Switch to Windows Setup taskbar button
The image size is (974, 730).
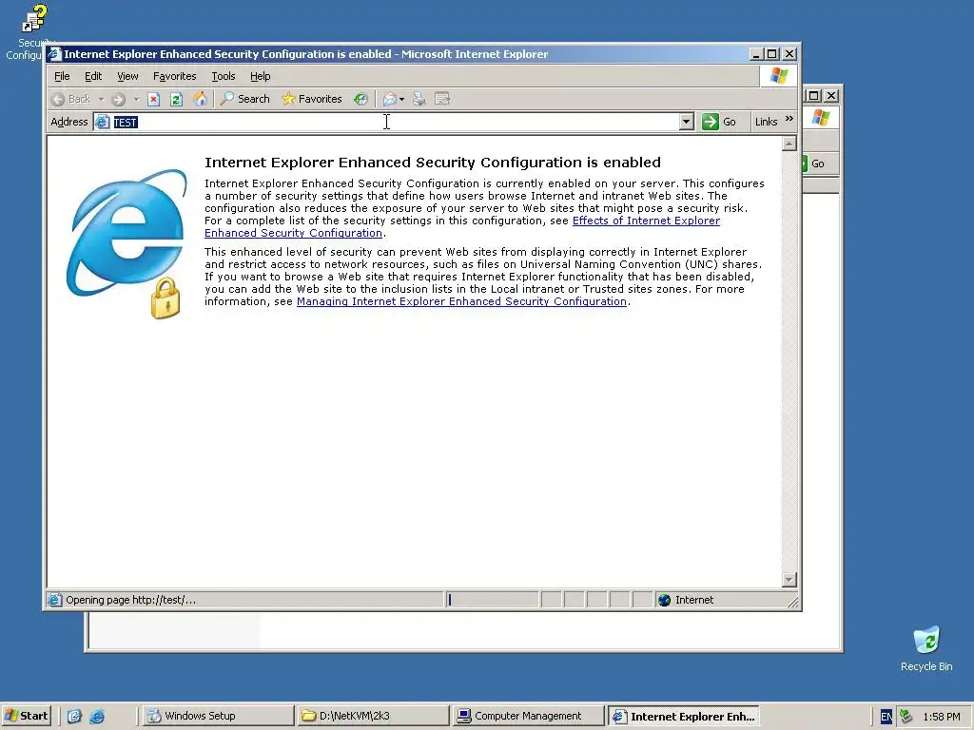coord(219,716)
